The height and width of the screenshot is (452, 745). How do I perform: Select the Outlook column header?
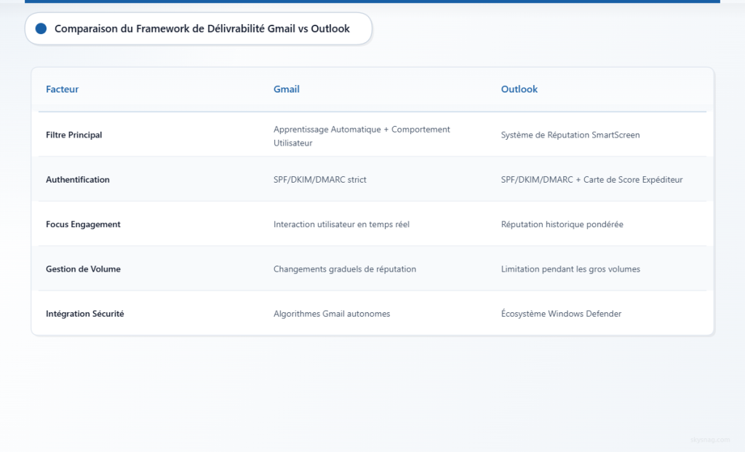click(x=519, y=89)
